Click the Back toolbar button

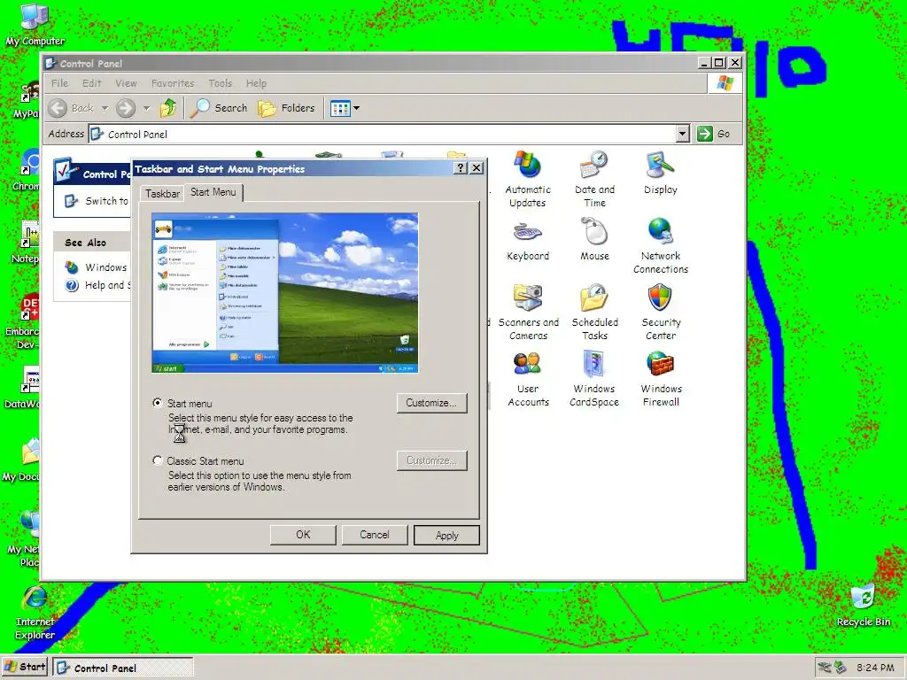(71, 107)
